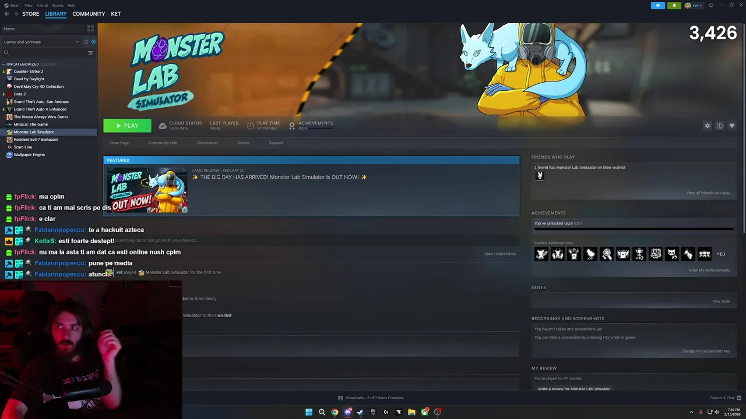Open Discord from taskbar

tap(347, 412)
